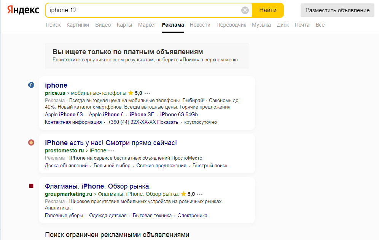The height and width of the screenshot is (240, 379).
Task: Click the мобильные-телефоны breadcrumb link
Action: pyautogui.click(x=99, y=93)
